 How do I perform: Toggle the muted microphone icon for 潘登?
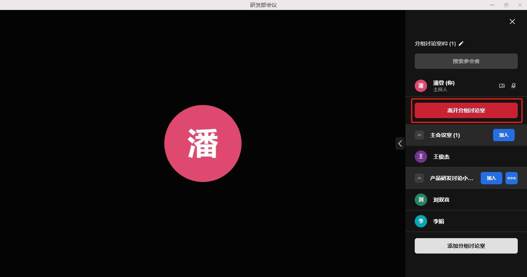(x=513, y=86)
